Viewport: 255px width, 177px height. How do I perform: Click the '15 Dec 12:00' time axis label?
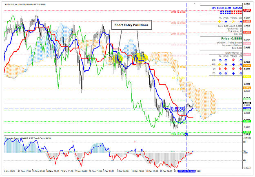pyautogui.click(x=152, y=171)
